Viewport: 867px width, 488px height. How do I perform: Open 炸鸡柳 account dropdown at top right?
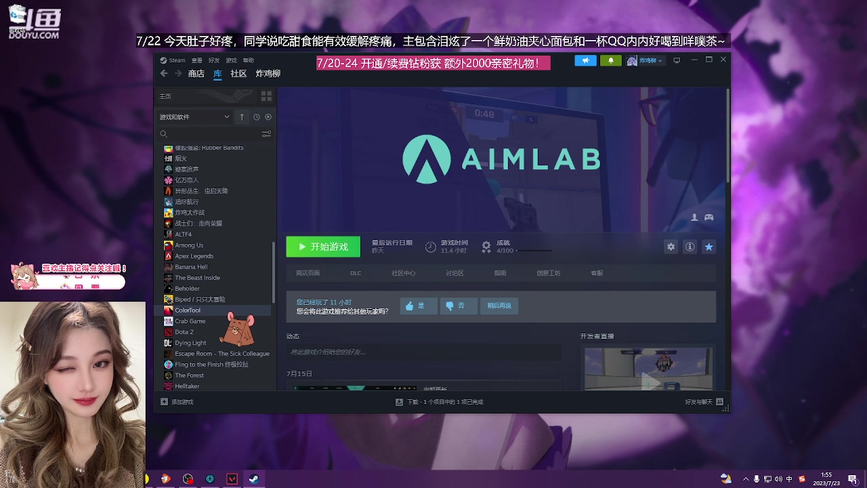pos(645,60)
